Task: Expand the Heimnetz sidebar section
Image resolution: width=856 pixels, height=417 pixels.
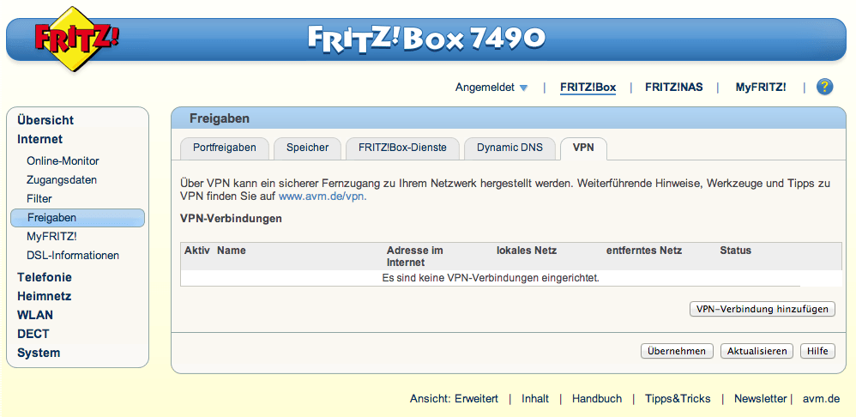Action: coord(45,296)
